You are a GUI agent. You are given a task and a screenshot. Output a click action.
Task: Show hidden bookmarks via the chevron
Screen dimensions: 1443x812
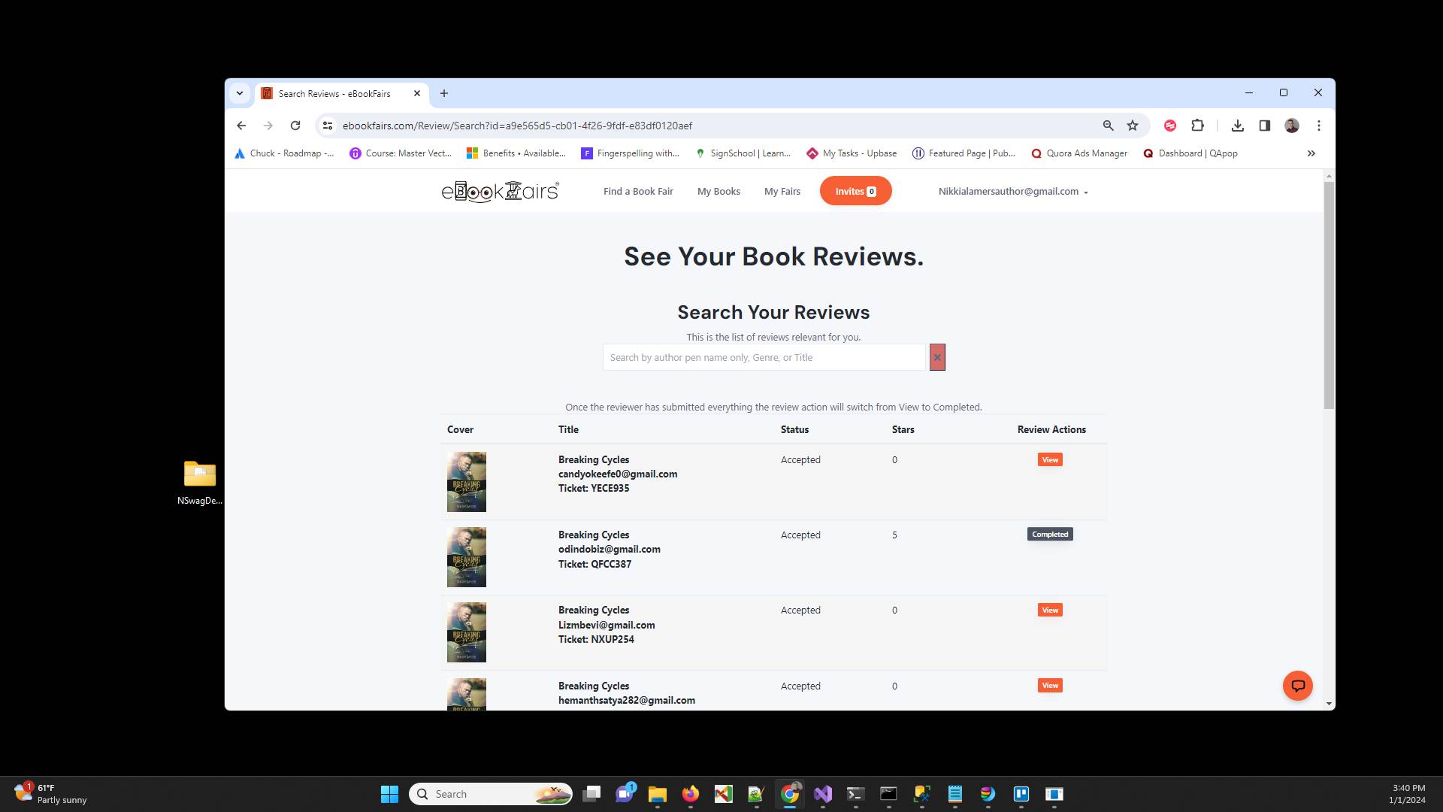1311,153
